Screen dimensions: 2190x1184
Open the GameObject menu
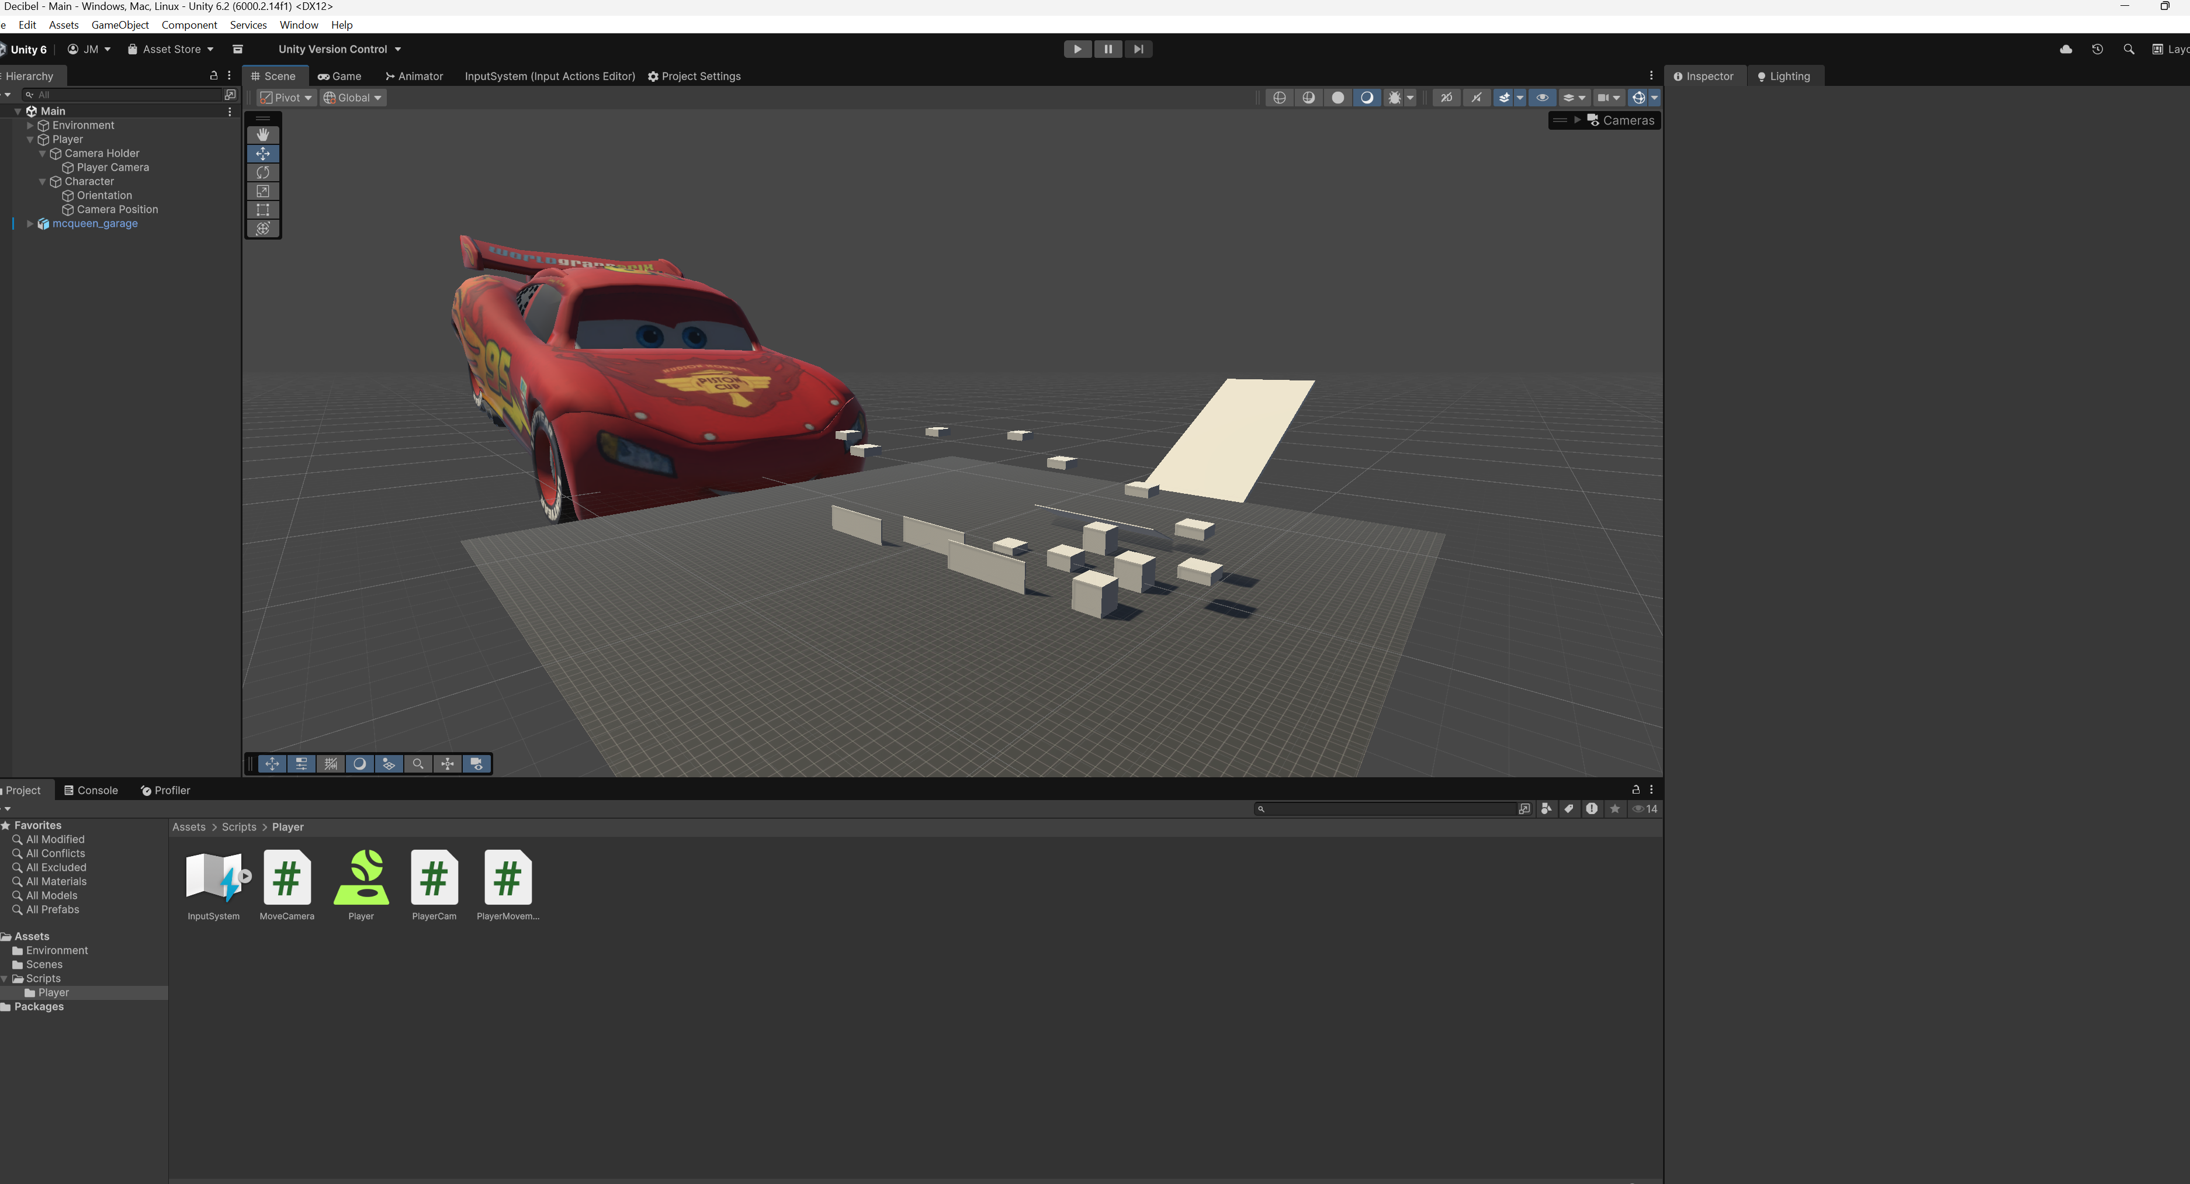click(120, 26)
